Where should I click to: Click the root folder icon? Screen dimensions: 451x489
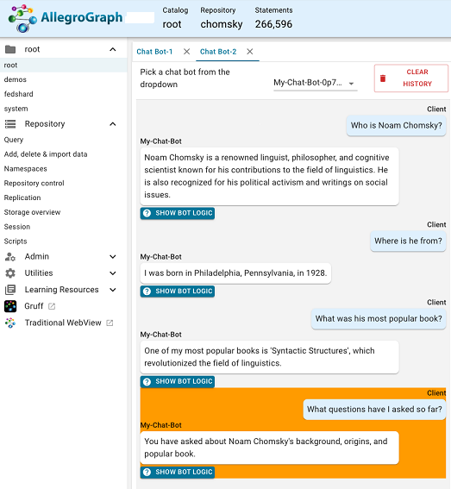click(x=10, y=49)
